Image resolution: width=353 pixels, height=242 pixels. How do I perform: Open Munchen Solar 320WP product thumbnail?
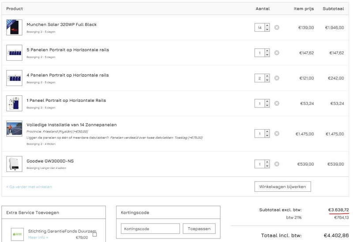[14, 27]
